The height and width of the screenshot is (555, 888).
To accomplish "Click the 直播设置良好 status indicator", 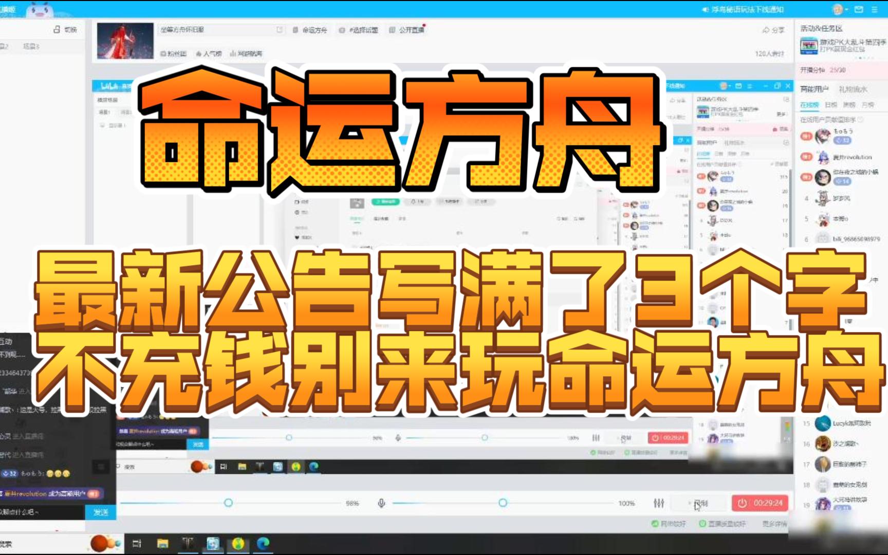I will (722, 524).
